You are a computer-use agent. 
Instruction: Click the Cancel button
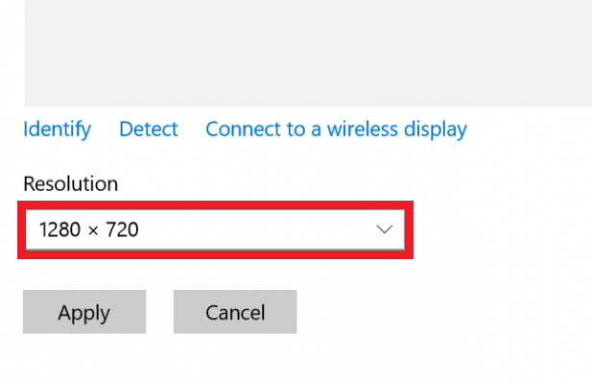tap(235, 312)
